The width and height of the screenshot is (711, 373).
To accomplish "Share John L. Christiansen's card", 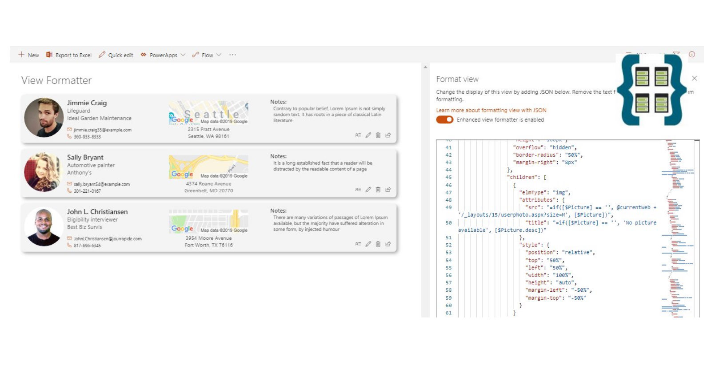I will coord(388,244).
